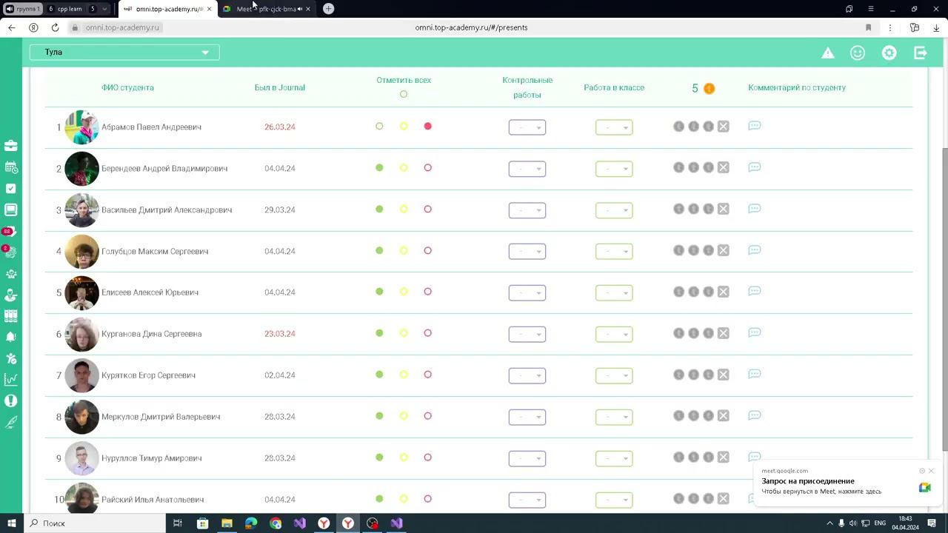The width and height of the screenshot is (948, 533).
Task: Mark Васильев Дмитрий Александрович as late (yellow)
Action: 404,209
